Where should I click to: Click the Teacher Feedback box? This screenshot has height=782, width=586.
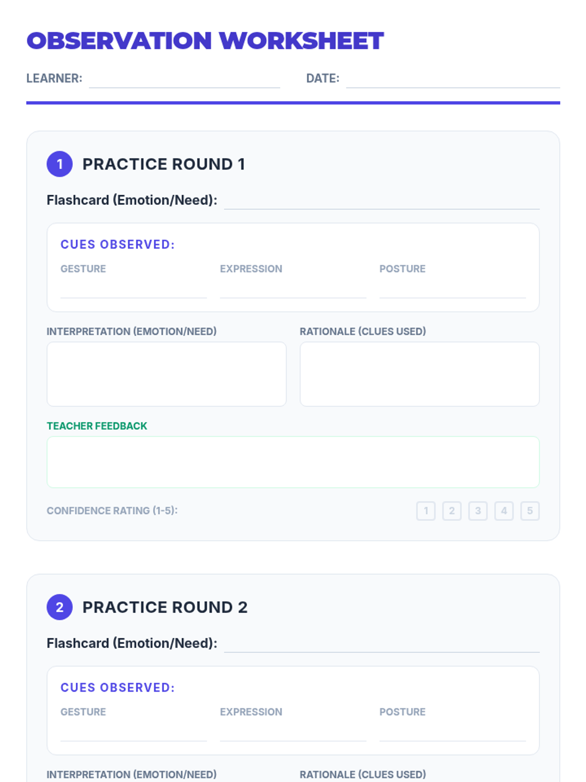tap(293, 462)
